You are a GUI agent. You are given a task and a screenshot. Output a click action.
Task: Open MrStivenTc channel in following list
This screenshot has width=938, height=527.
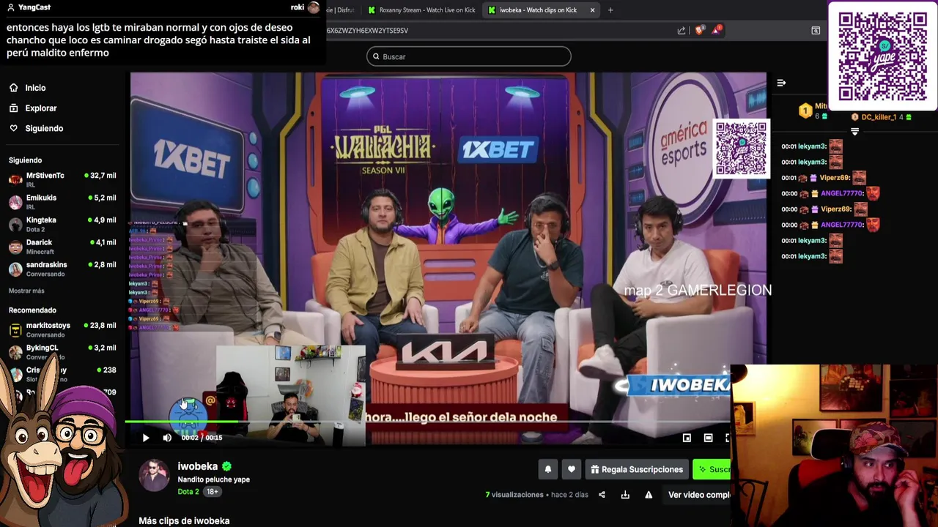tap(62, 179)
